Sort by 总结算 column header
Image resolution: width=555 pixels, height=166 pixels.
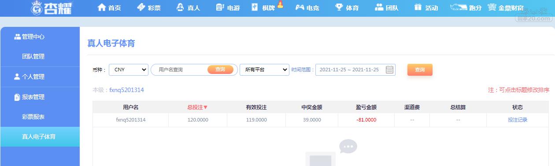point(458,107)
